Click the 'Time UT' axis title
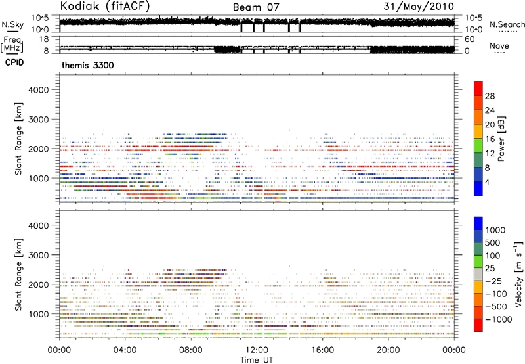The image size is (525, 364). coord(257,359)
